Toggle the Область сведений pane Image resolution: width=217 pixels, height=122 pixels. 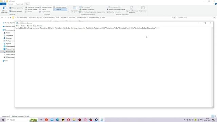(16, 11)
